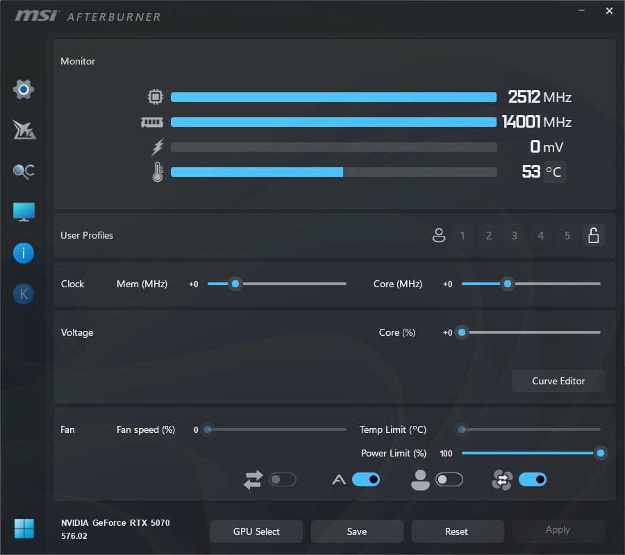Viewport: 625px width, 555px height.
Task: Enable the user-defined fan control toggle
Action: pos(449,479)
